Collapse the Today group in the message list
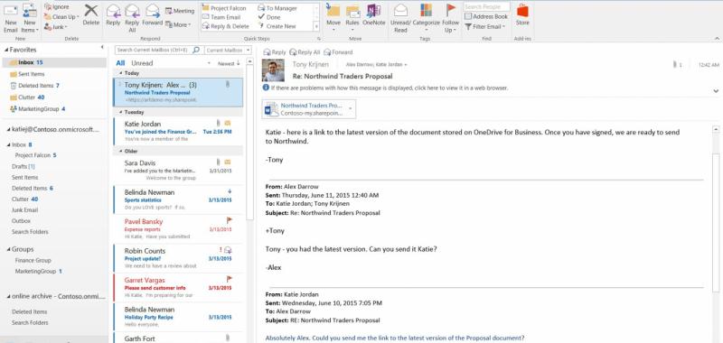Screen dimensions: 723x343 click(x=121, y=73)
